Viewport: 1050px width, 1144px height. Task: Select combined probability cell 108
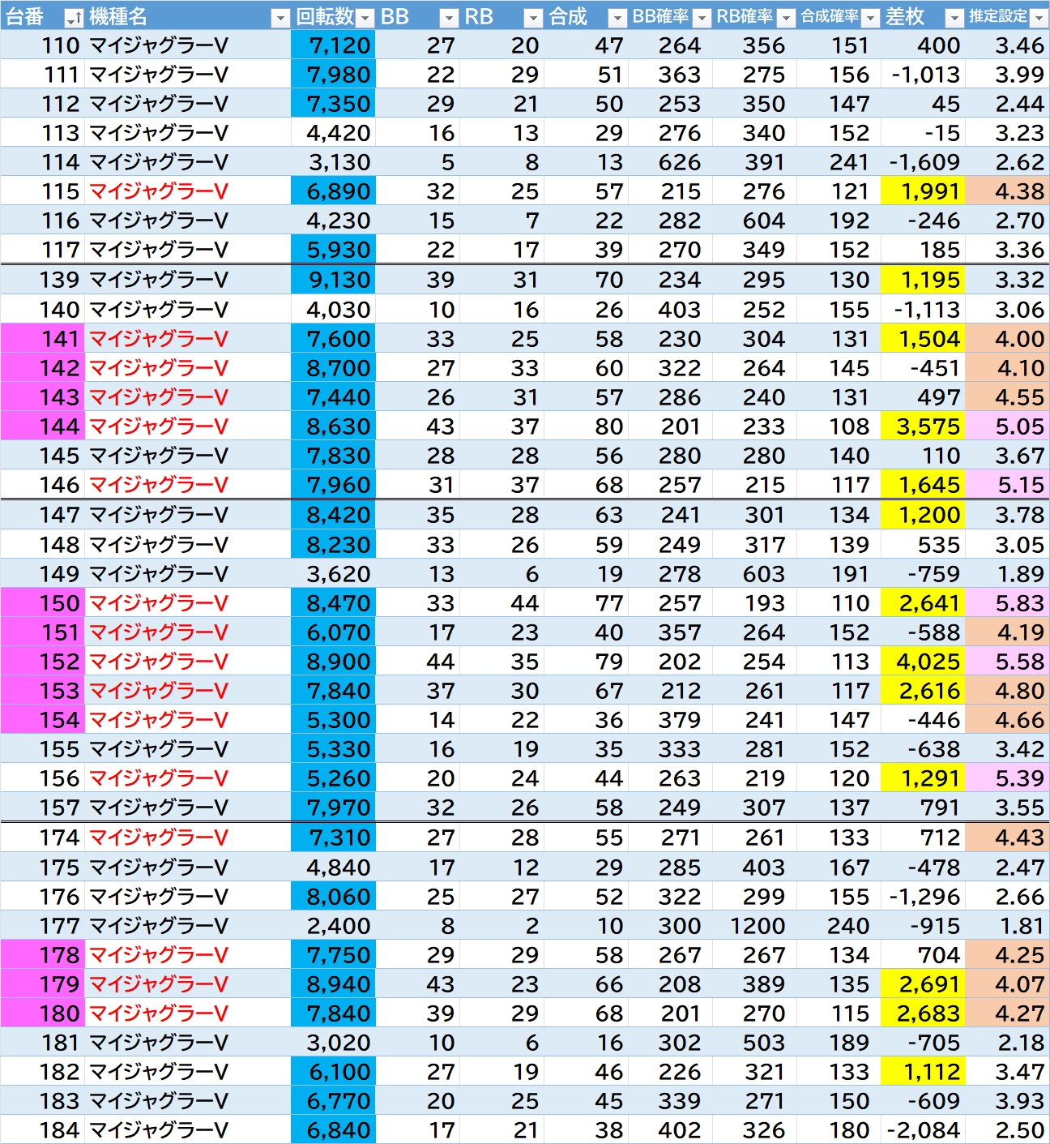click(838, 426)
